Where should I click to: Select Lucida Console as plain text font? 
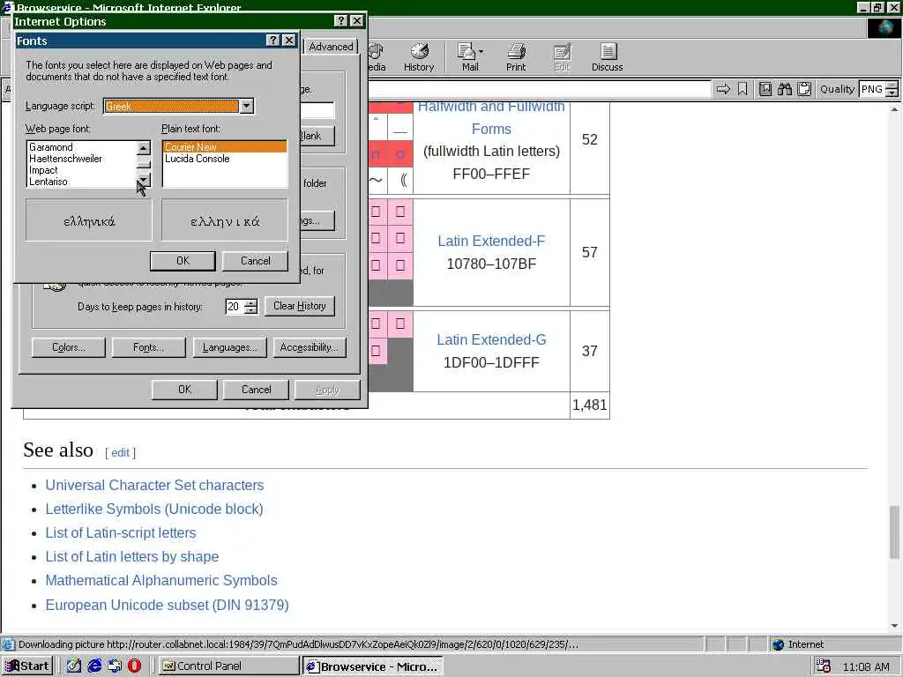225,159
